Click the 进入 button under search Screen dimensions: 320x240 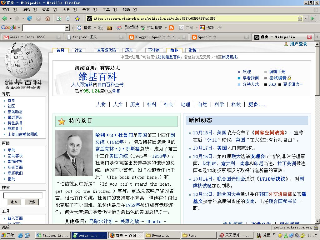click(14, 202)
